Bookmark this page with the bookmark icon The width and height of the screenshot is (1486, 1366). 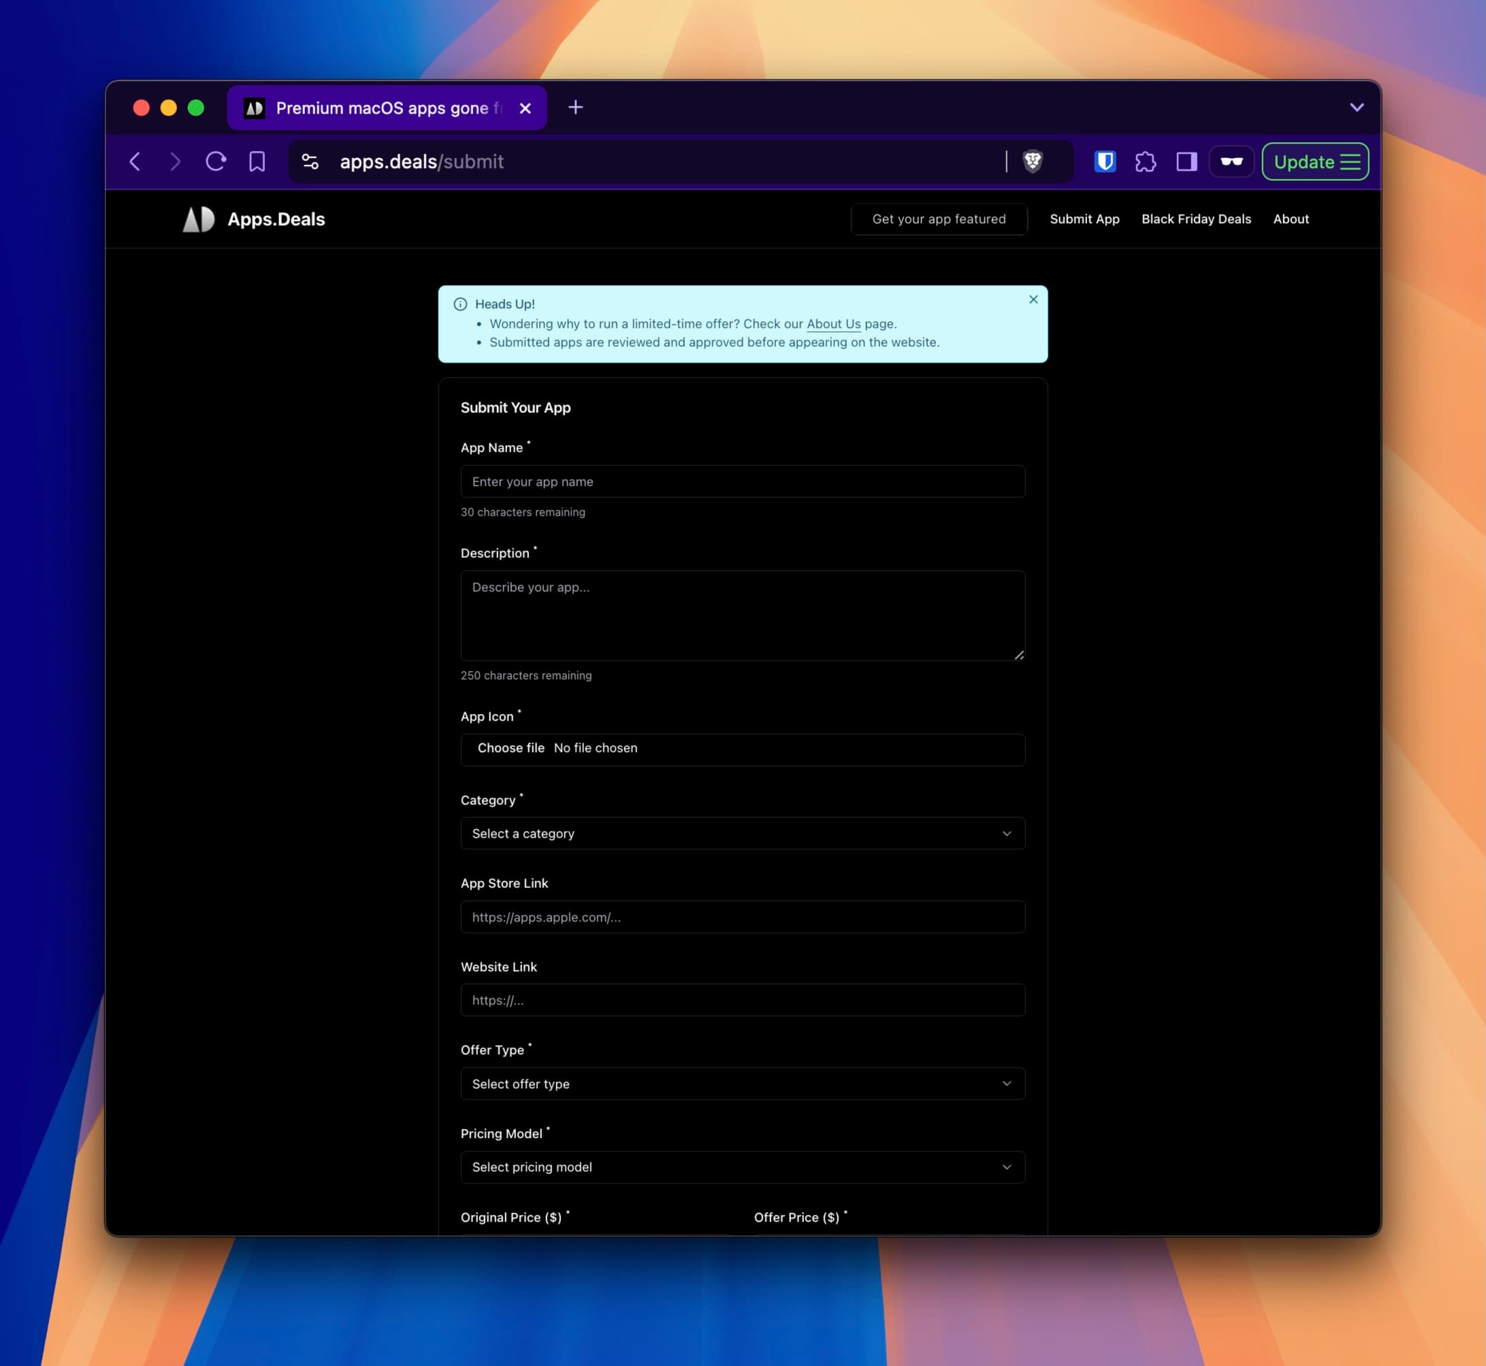point(257,161)
